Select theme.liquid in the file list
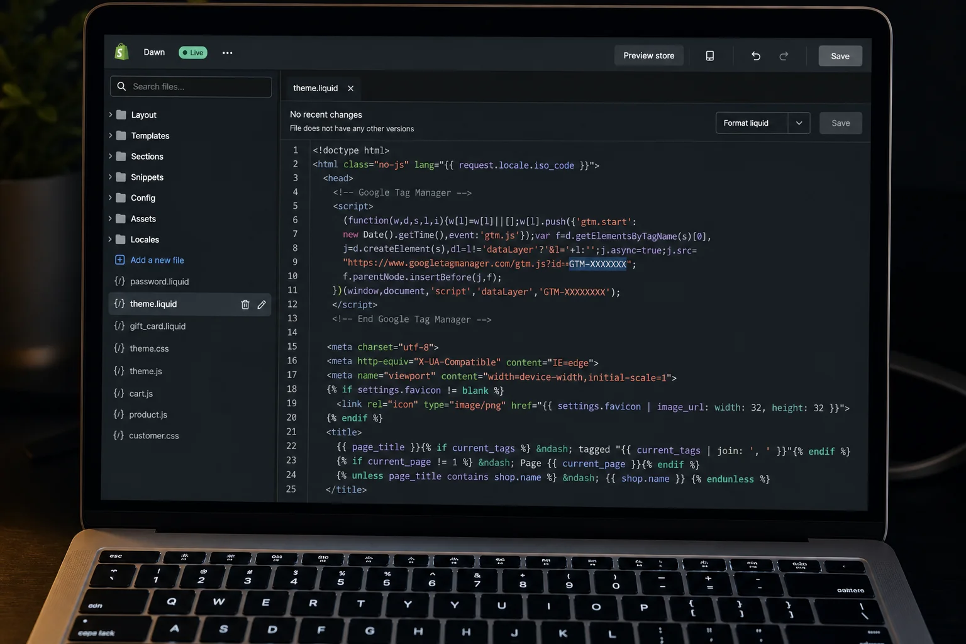The width and height of the screenshot is (966, 644). click(190, 304)
